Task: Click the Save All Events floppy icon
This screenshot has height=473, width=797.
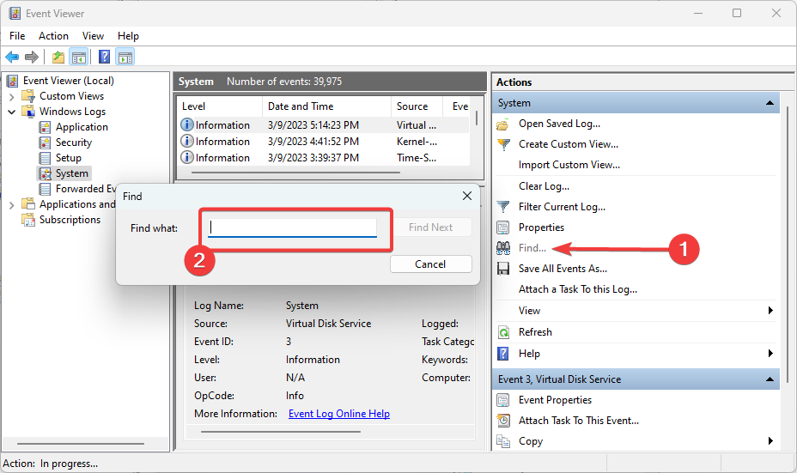Action: coord(503,269)
